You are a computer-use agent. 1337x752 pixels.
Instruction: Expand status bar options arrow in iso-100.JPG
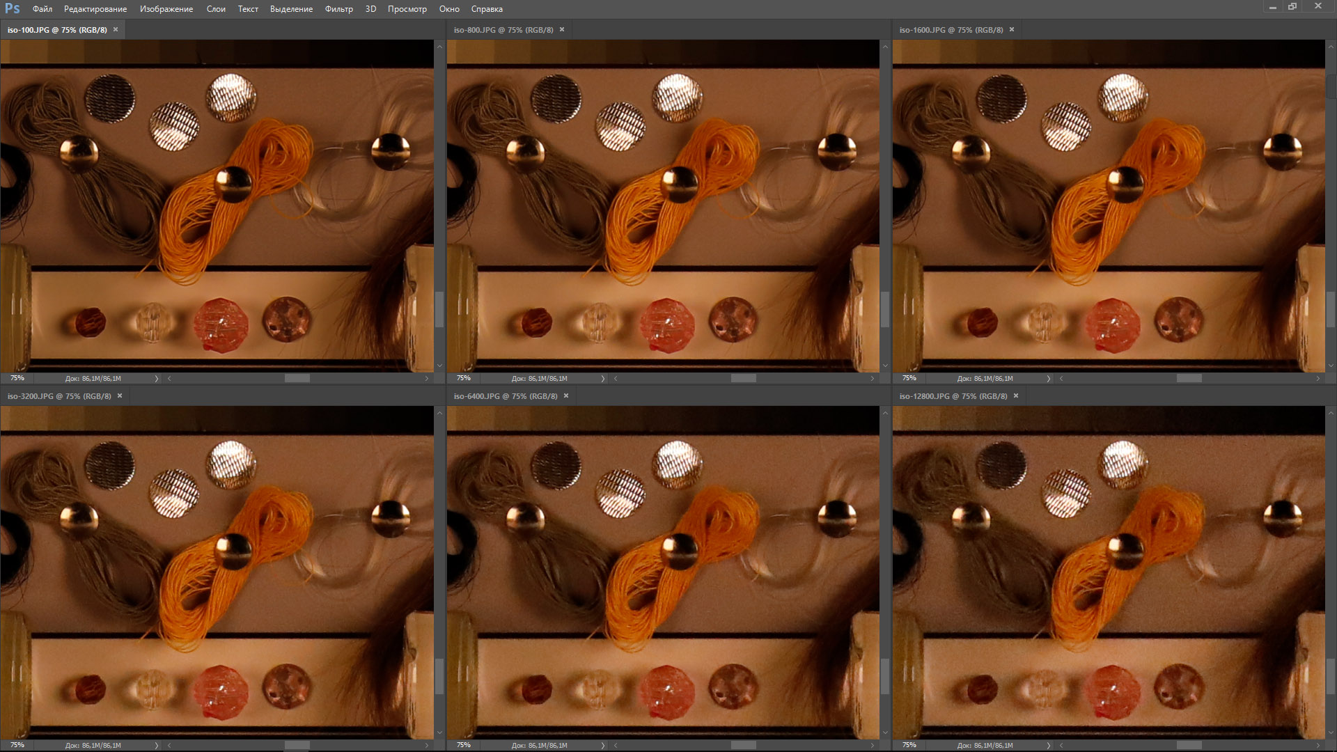(156, 379)
